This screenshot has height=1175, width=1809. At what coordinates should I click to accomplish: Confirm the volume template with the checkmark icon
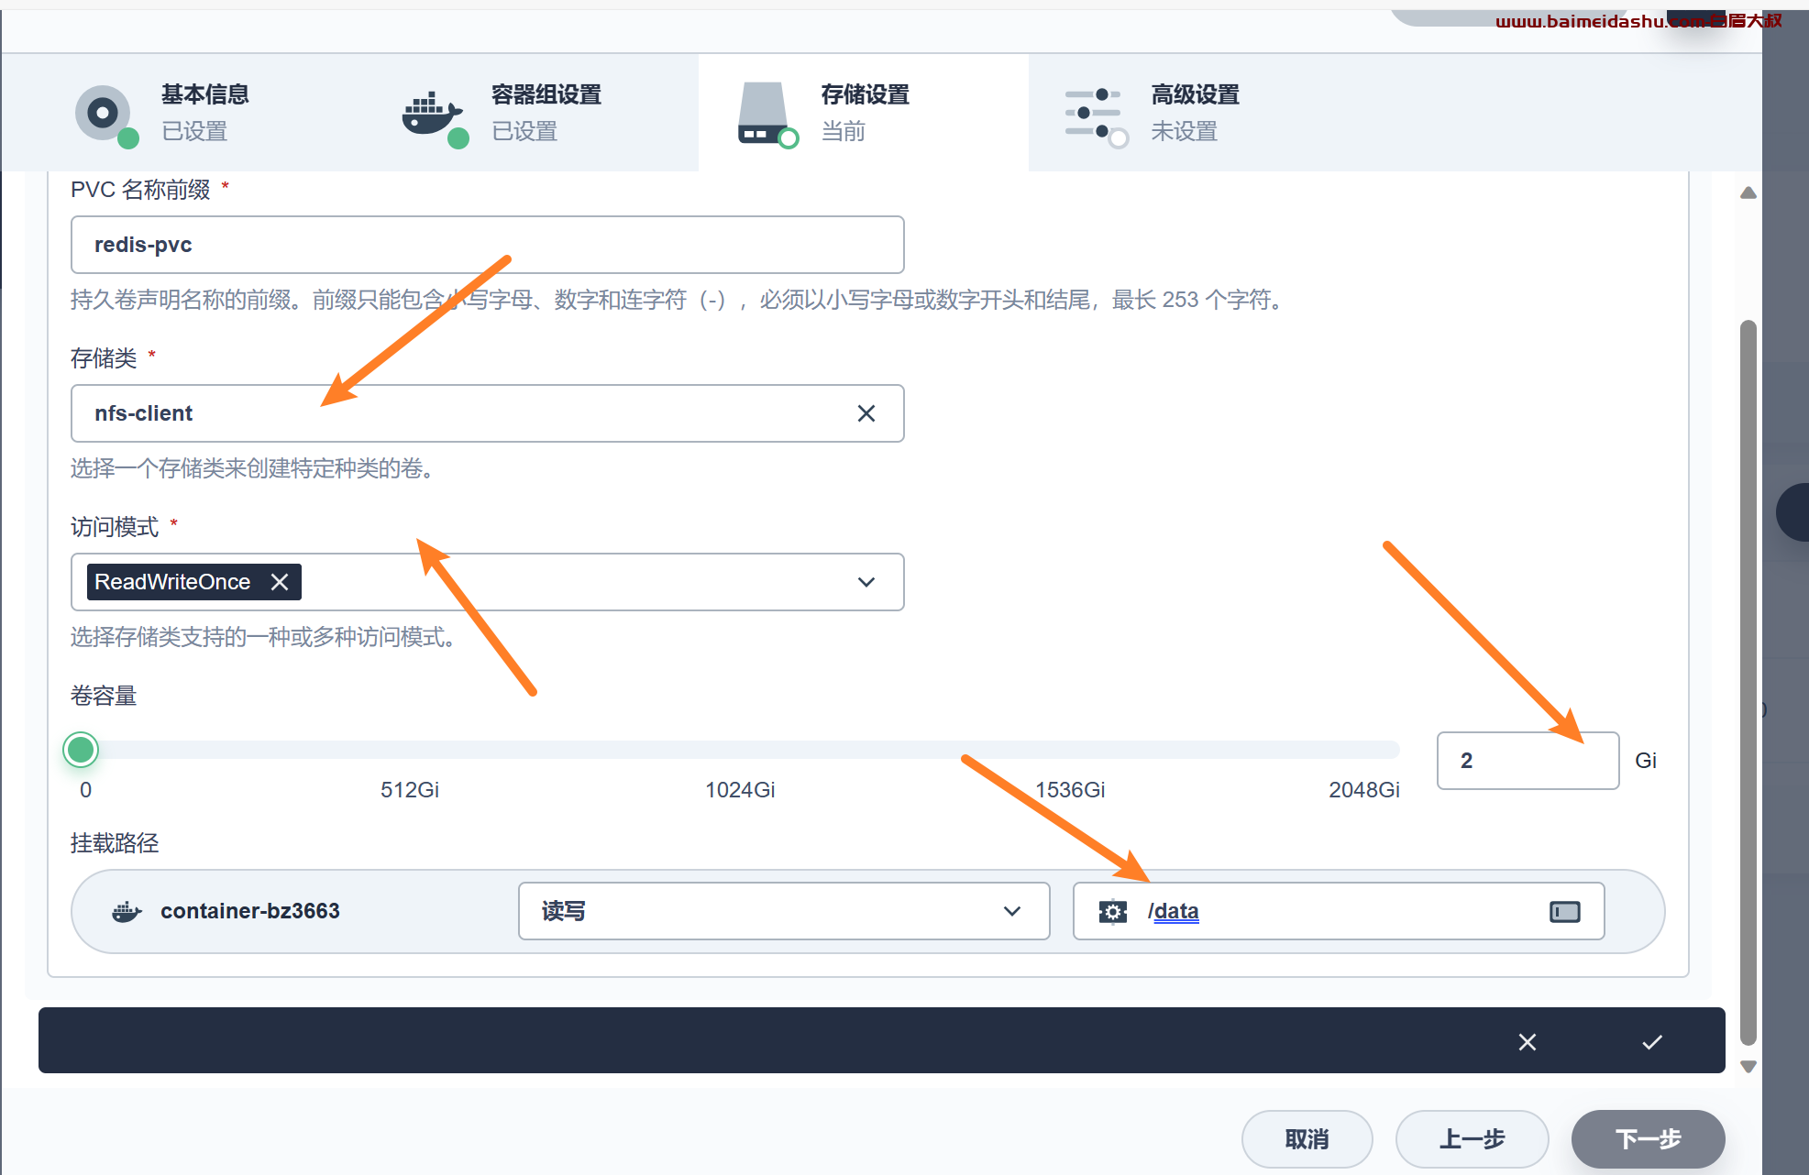(1652, 1042)
